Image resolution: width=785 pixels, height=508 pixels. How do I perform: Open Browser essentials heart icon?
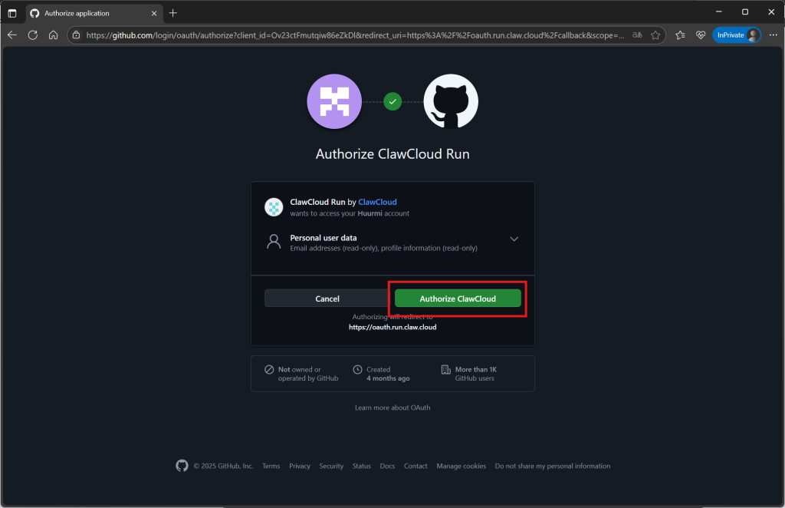(x=701, y=35)
